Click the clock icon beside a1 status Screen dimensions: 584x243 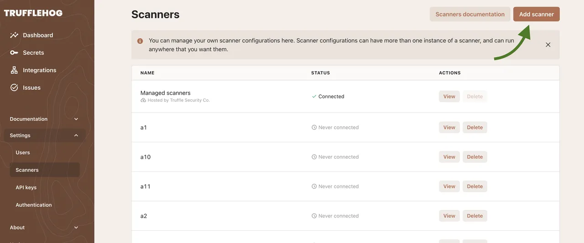pyautogui.click(x=314, y=128)
